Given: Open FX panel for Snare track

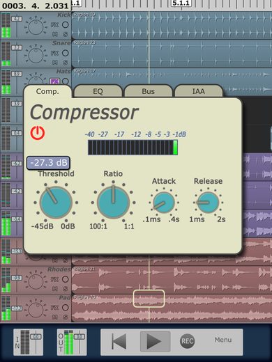Looking at the screenshot, I should pos(54,53).
